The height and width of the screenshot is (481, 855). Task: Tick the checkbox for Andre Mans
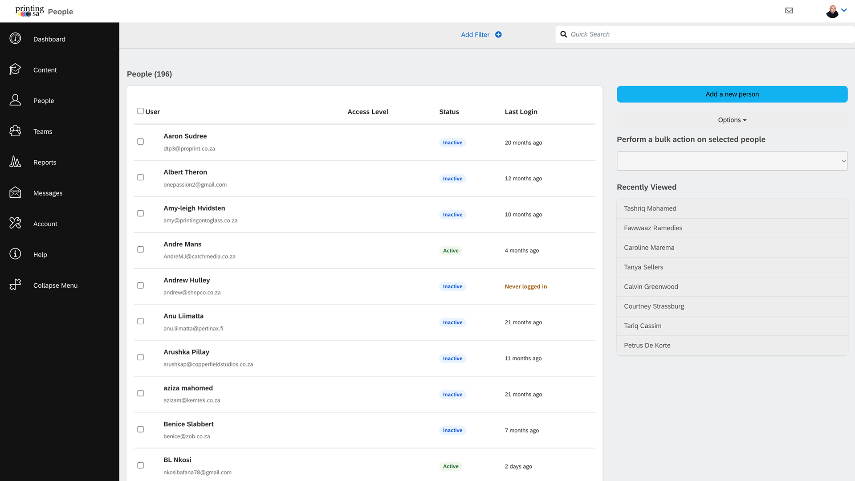click(x=140, y=249)
